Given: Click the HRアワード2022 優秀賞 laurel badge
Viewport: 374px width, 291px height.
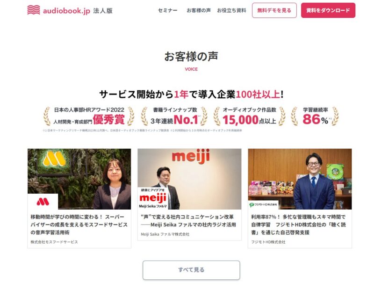Looking at the screenshot, I should pos(89,116).
